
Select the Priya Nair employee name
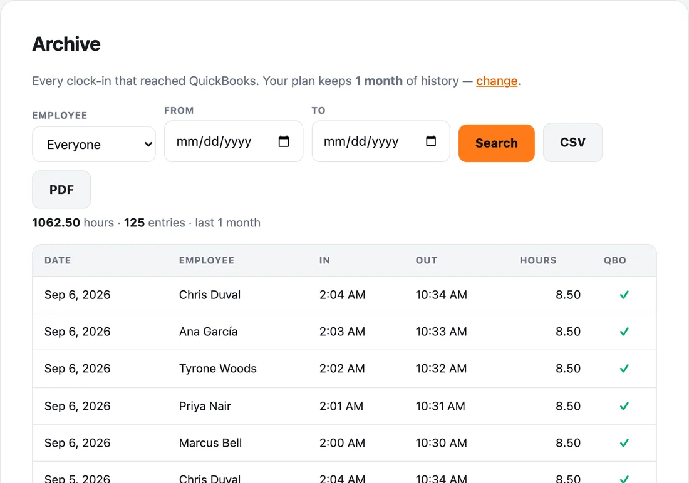[205, 406]
